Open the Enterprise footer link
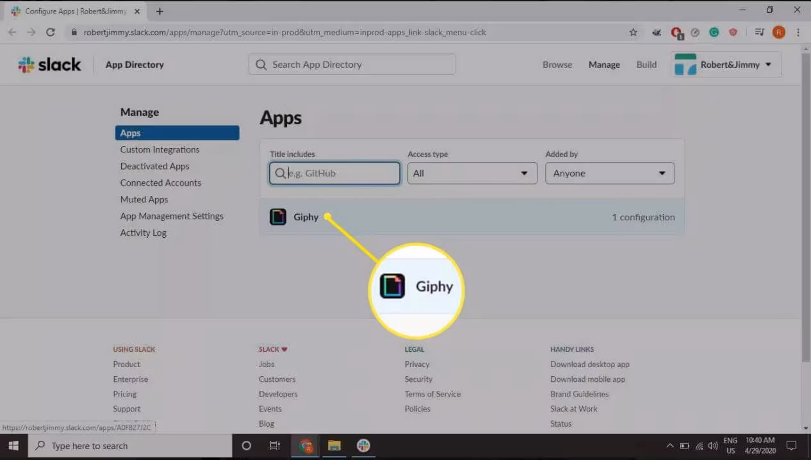 pos(130,379)
